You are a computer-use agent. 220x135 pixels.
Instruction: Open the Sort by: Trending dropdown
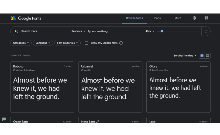(185, 56)
